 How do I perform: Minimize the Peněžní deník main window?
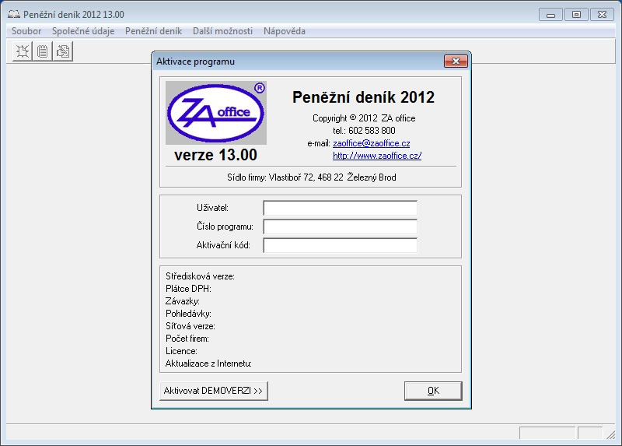pyautogui.click(x=550, y=15)
